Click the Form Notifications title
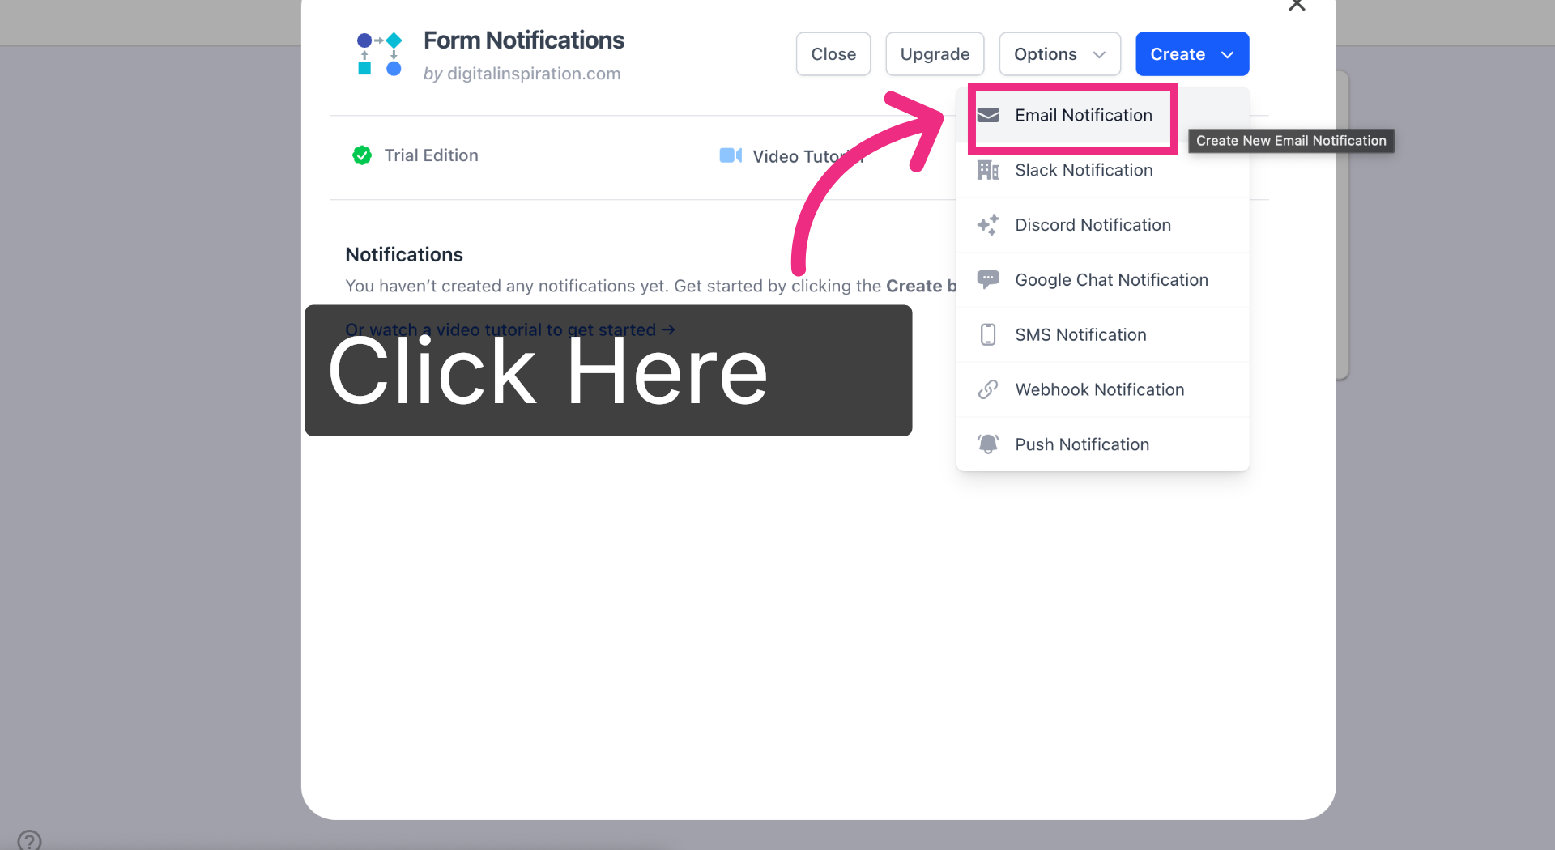The image size is (1555, 850). (x=524, y=40)
